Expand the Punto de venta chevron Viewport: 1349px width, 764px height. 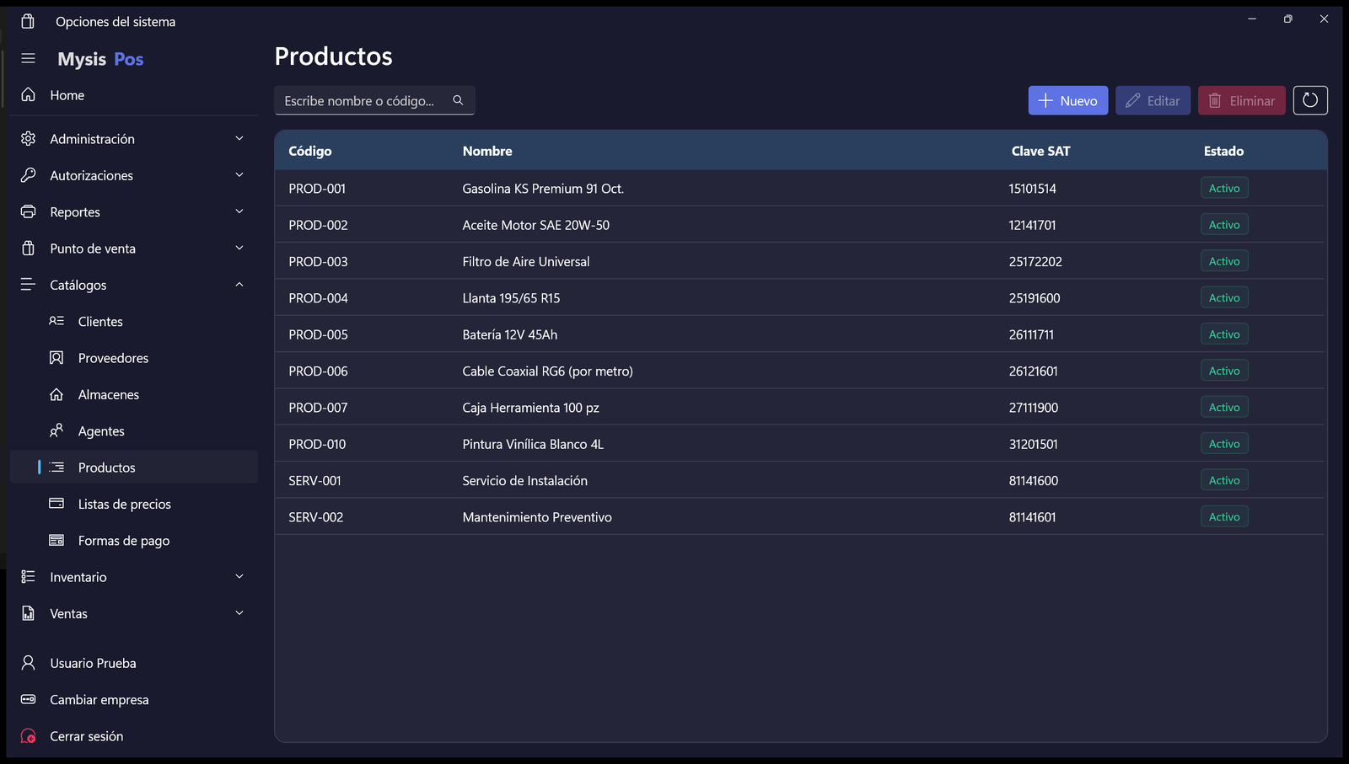point(239,248)
